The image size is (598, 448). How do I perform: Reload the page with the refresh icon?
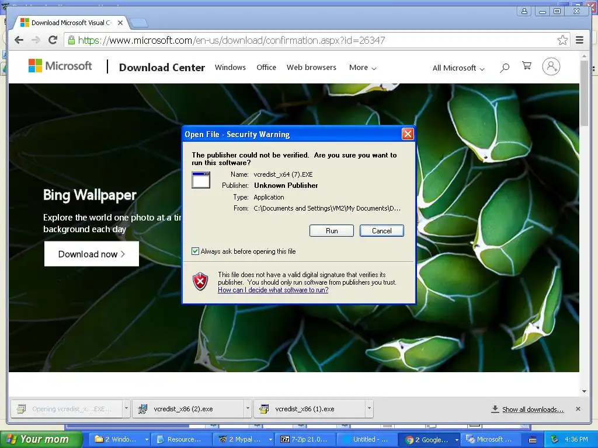coord(53,40)
